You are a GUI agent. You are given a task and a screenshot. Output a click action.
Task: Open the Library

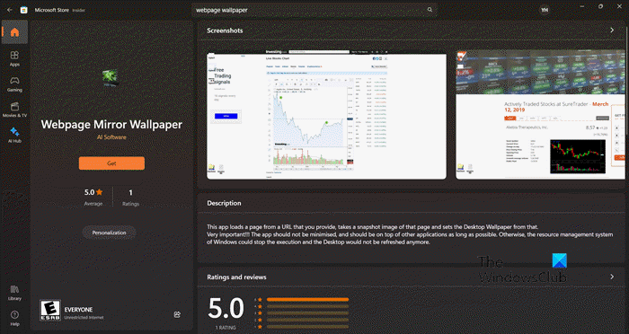pyautogui.click(x=14, y=293)
